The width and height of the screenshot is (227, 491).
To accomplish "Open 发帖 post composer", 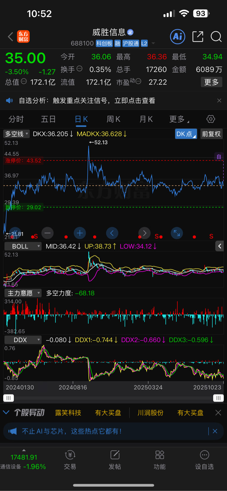I will pyautogui.click(x=115, y=460).
